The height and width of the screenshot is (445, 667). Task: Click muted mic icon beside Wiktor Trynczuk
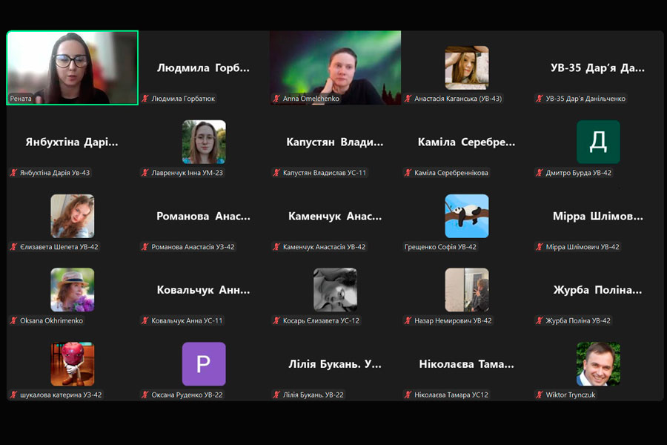coord(540,395)
